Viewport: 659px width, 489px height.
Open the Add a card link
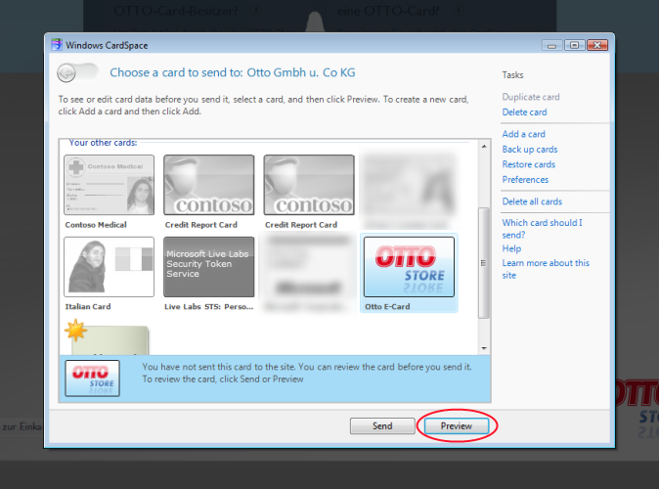click(524, 134)
